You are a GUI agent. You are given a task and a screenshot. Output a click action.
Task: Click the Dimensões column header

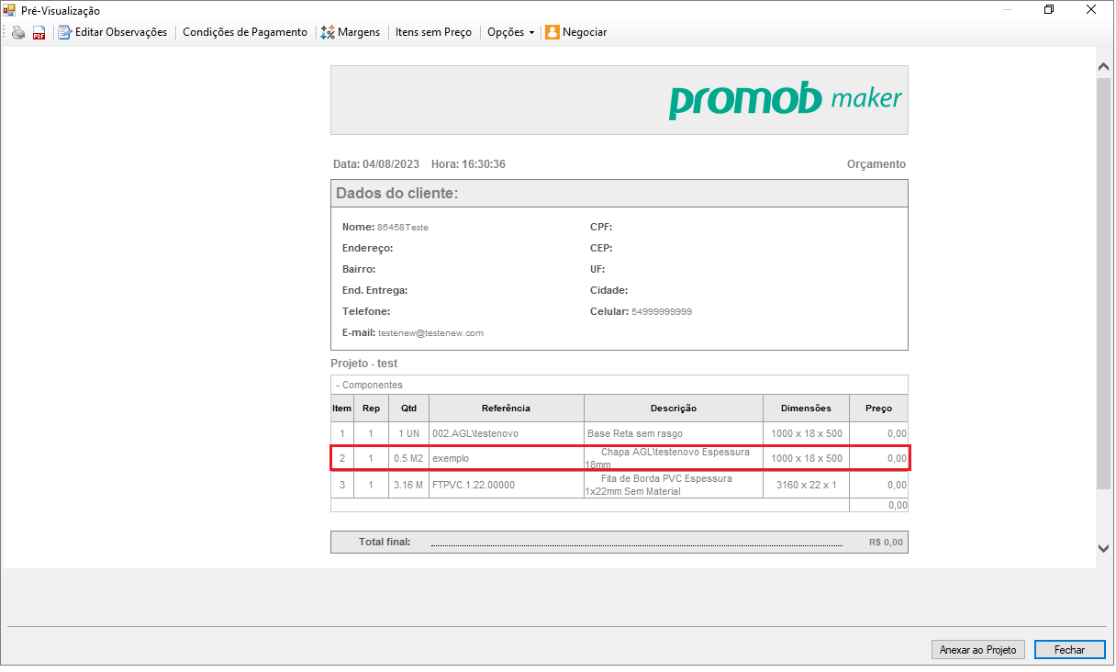pyautogui.click(x=806, y=409)
